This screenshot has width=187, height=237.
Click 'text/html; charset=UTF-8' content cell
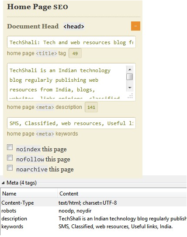(88, 203)
